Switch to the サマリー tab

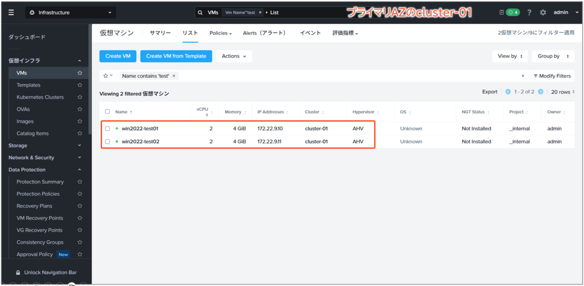(160, 33)
